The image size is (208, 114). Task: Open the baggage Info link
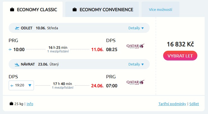pyautogui.click(x=30, y=104)
